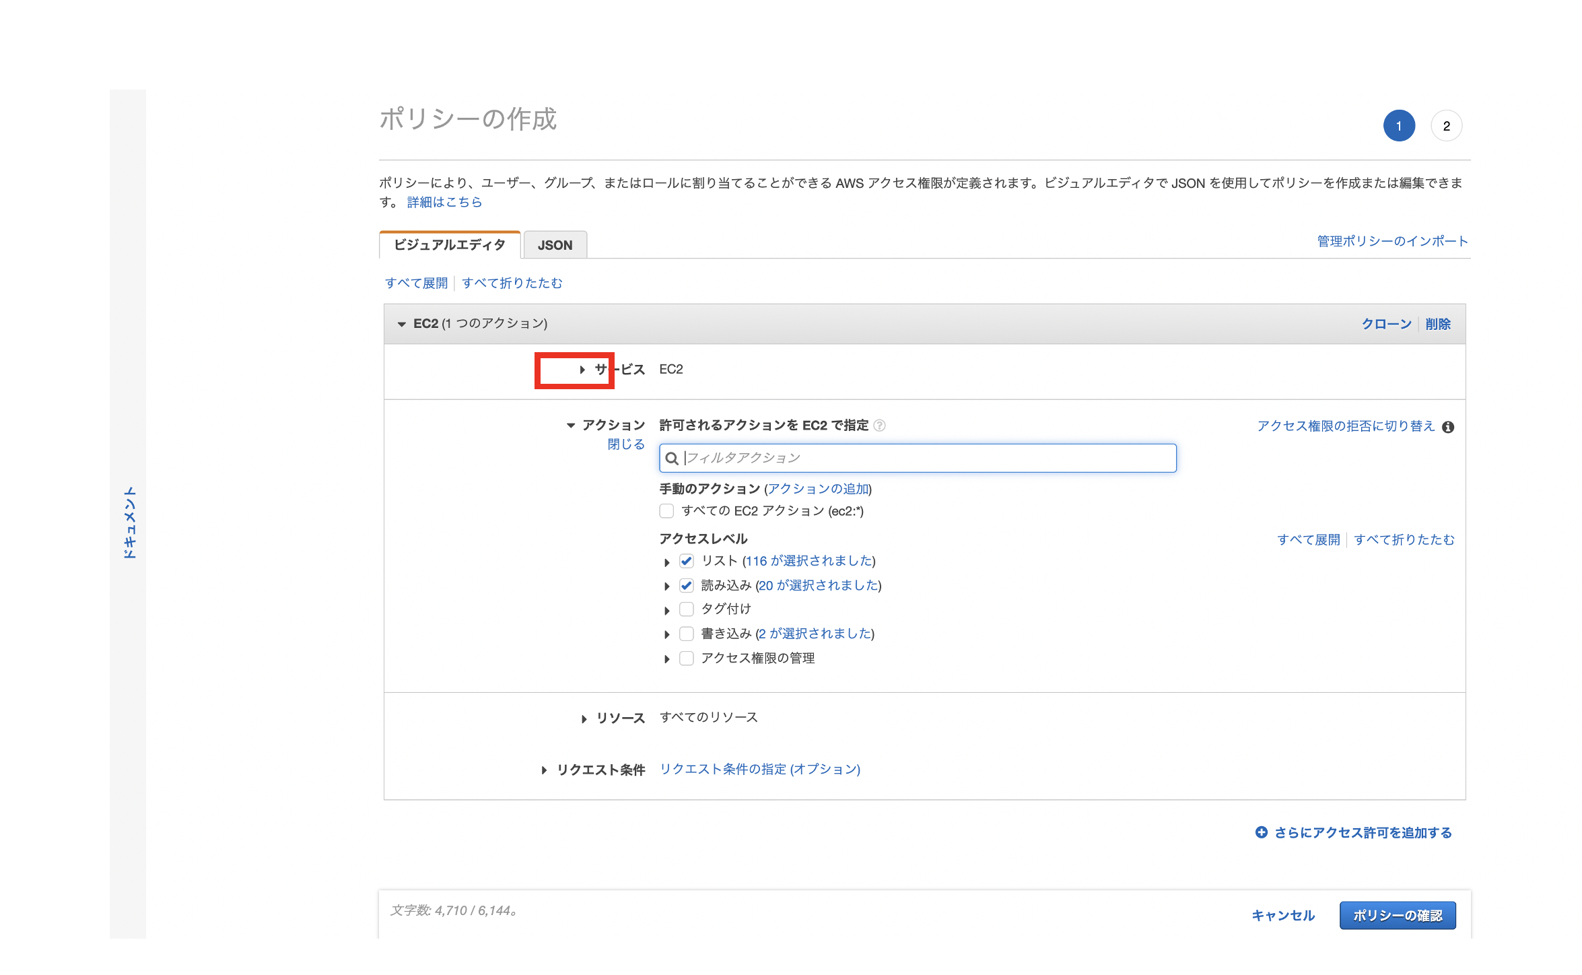Click the help question mark icon next to EC2 で指定
The image size is (1582, 975).
[x=879, y=426]
